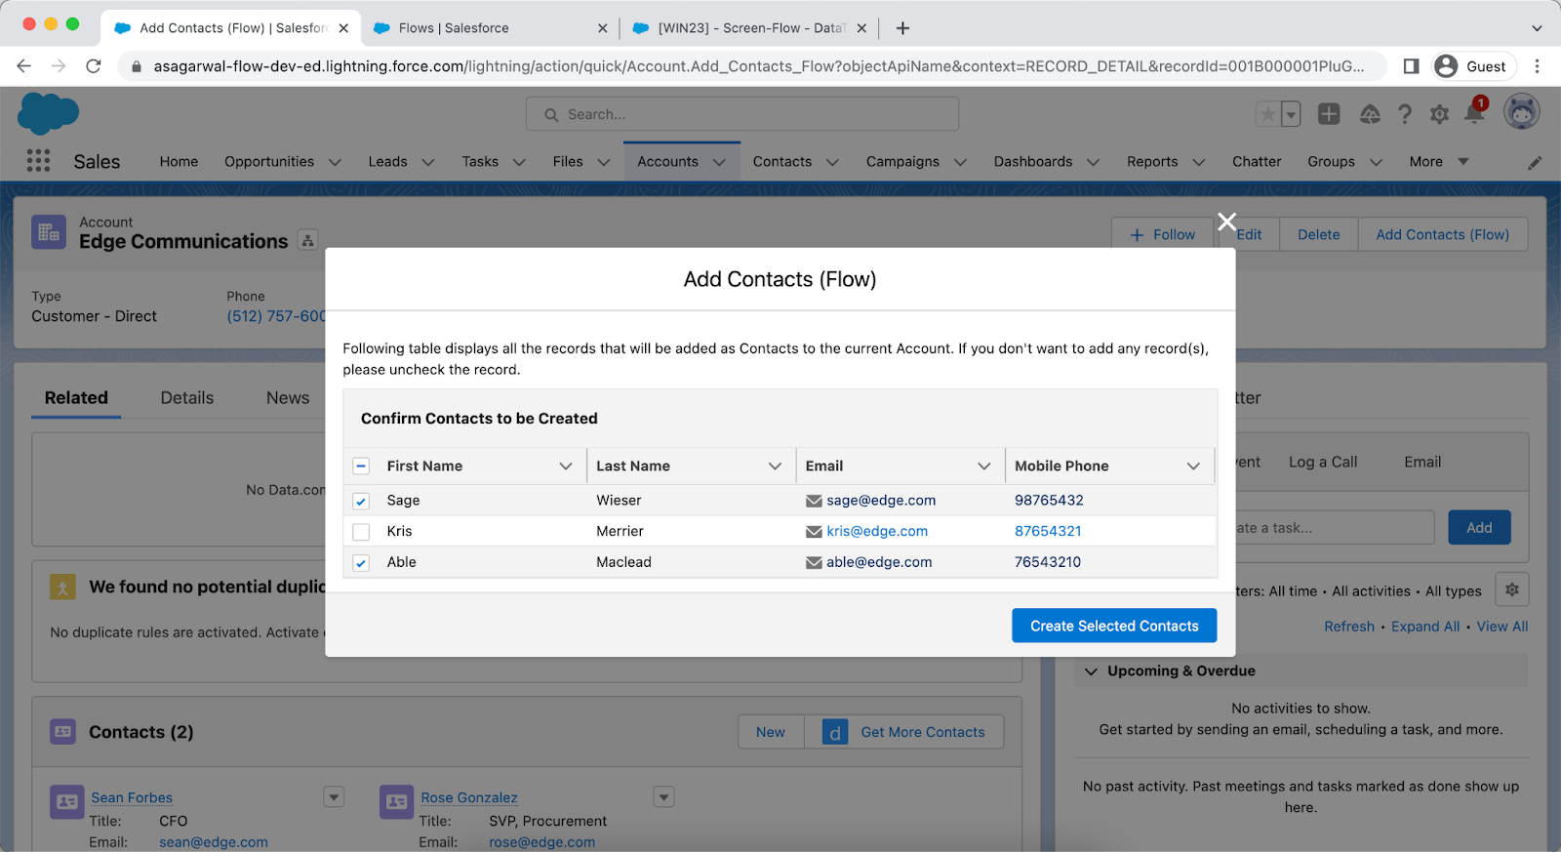Viewport: 1561px width, 852px height.
Task: Click the Expand All link
Action: coord(1425,627)
